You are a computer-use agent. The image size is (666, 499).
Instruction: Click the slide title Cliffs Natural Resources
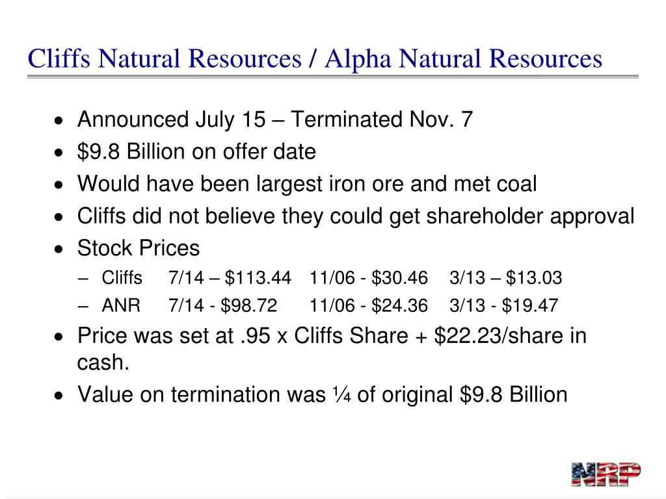pyautogui.click(x=165, y=58)
